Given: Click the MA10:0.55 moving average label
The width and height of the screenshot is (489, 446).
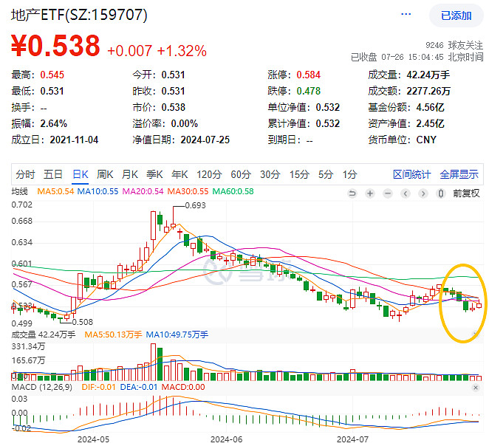Looking at the screenshot, I should (x=98, y=191).
